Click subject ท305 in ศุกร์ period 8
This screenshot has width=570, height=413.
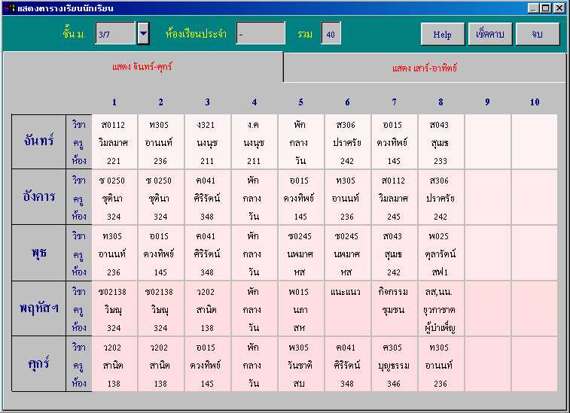pos(439,348)
